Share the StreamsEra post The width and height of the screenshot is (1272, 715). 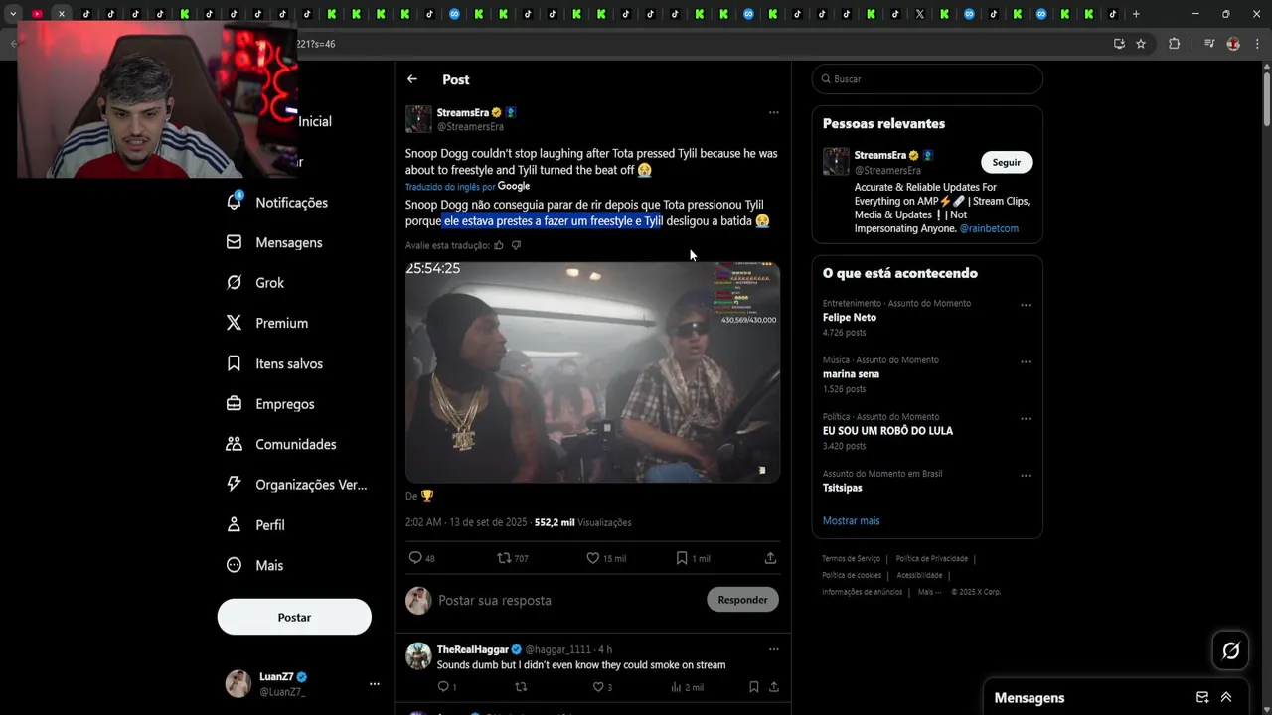[770, 558]
